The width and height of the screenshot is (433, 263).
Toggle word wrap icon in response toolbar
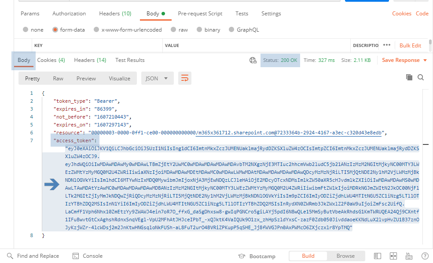(185, 78)
